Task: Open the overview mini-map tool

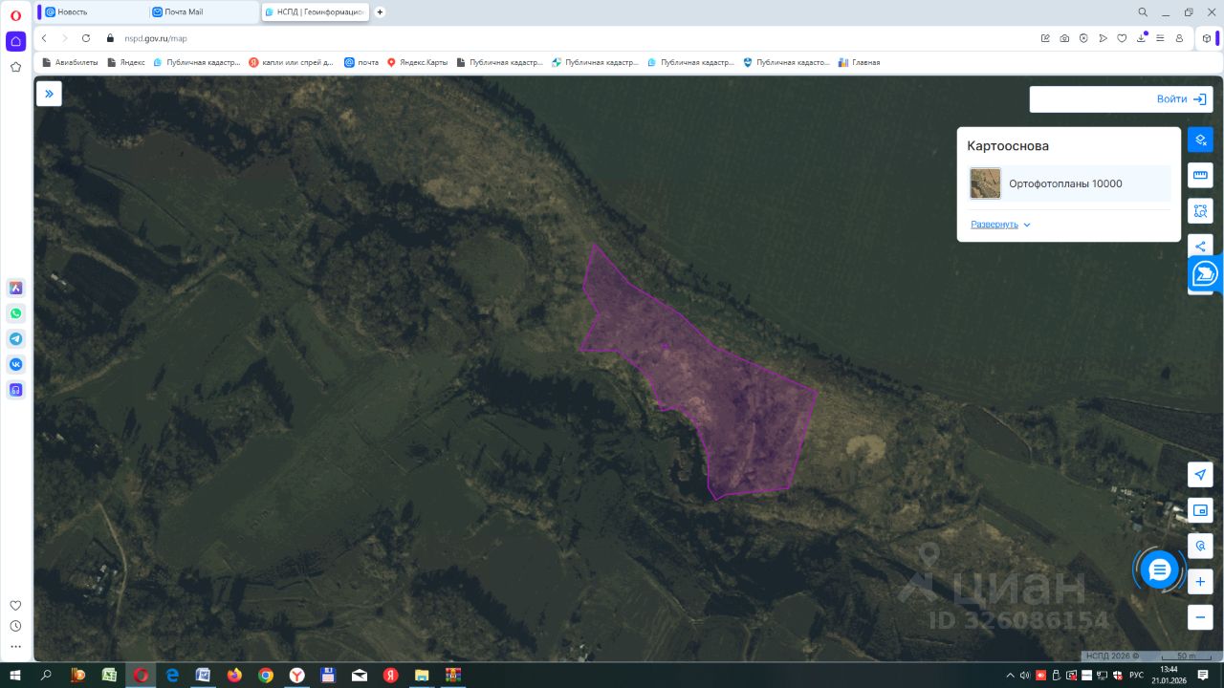Action: point(1200,510)
